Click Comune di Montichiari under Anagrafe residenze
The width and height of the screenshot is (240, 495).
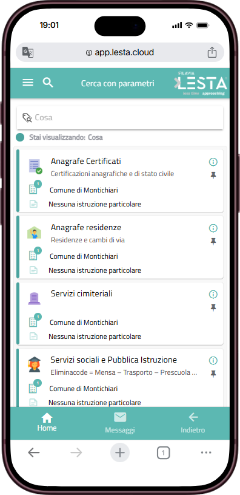point(84,256)
